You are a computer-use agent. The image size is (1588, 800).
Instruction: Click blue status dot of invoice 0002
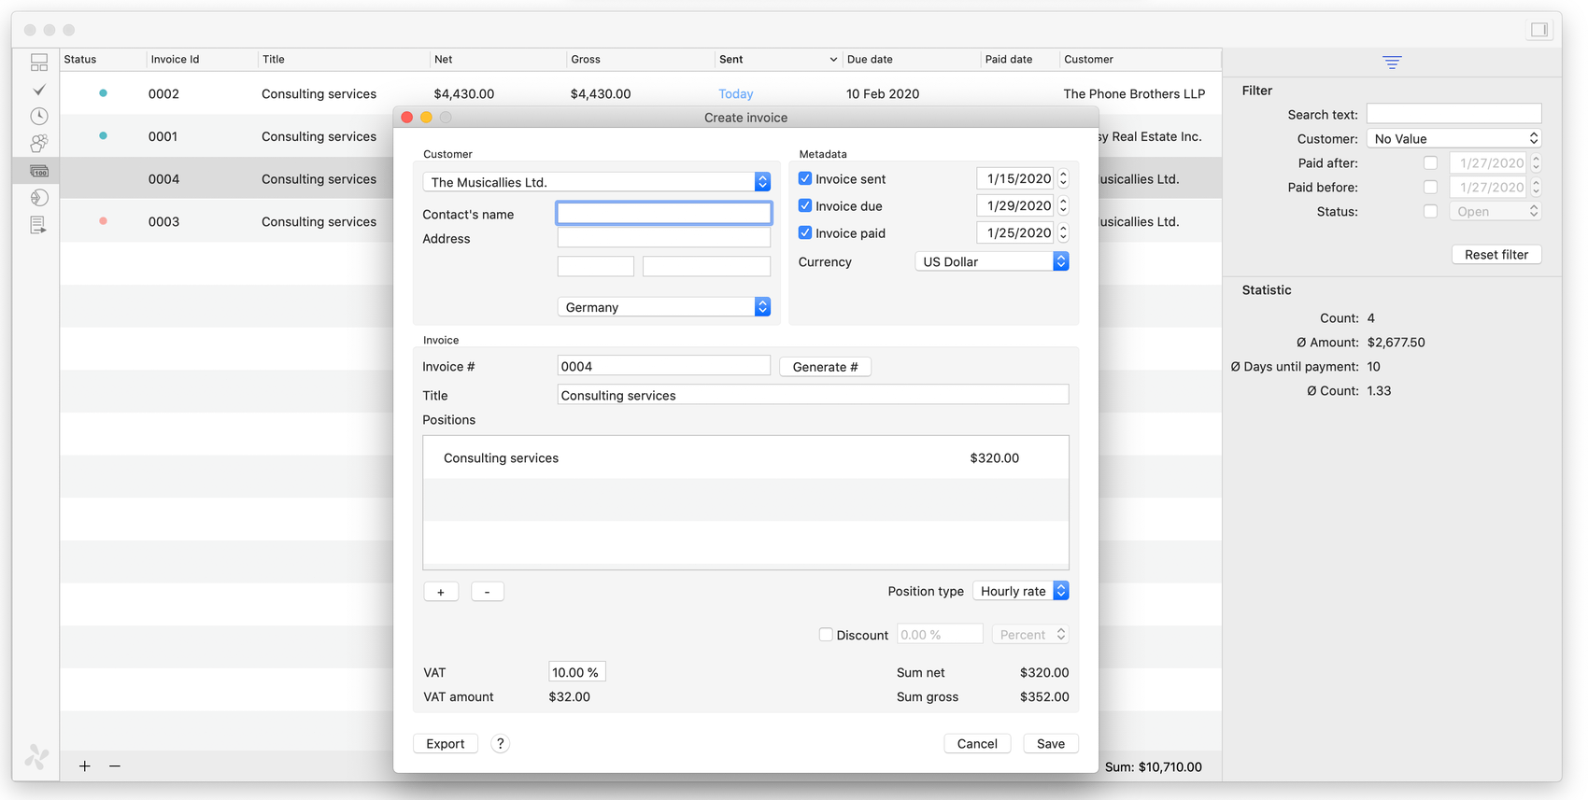click(103, 93)
